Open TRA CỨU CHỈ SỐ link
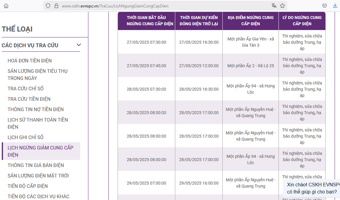 [x=26, y=89]
